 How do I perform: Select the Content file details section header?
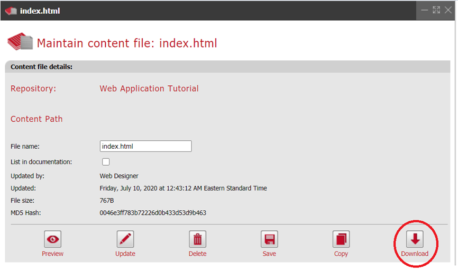42,67
